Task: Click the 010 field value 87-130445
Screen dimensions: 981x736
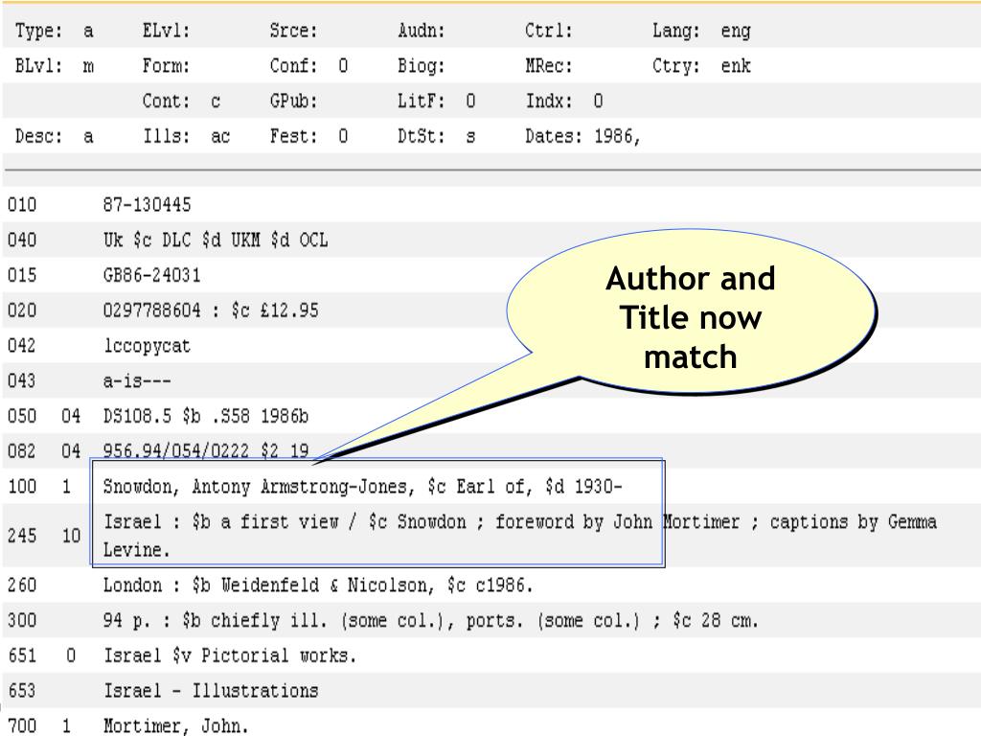Action: pos(147,205)
